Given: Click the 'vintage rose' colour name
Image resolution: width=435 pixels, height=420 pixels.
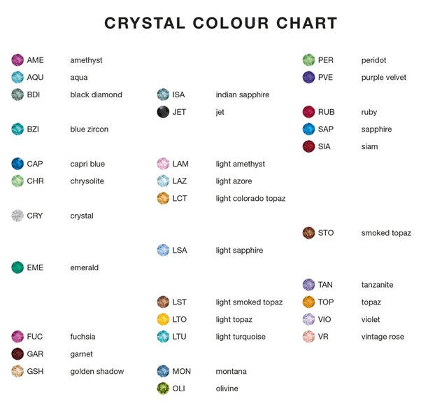Looking at the screenshot, I should click(x=383, y=337).
